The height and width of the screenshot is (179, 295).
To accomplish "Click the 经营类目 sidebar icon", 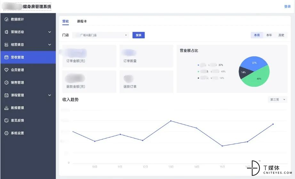I will click(6, 44).
